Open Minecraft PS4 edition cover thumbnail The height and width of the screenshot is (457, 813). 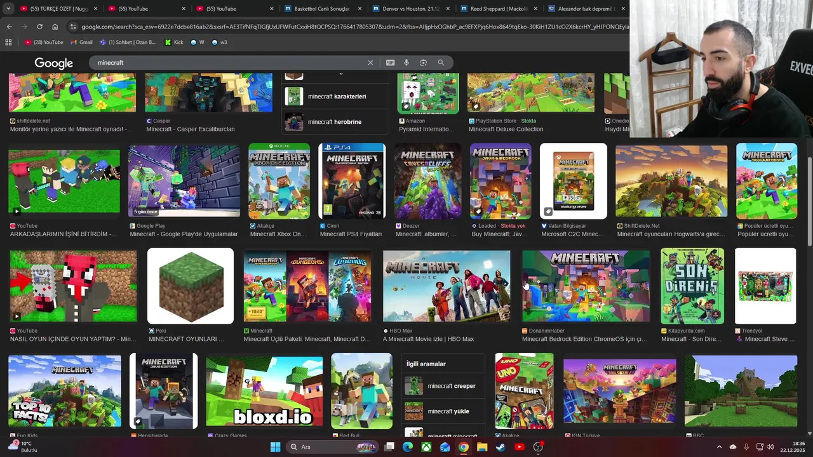click(352, 181)
